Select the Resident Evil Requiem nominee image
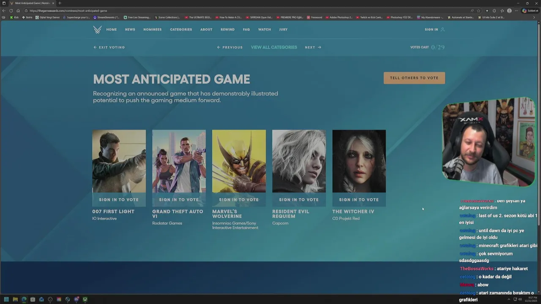The width and height of the screenshot is (541, 304). pos(299,161)
